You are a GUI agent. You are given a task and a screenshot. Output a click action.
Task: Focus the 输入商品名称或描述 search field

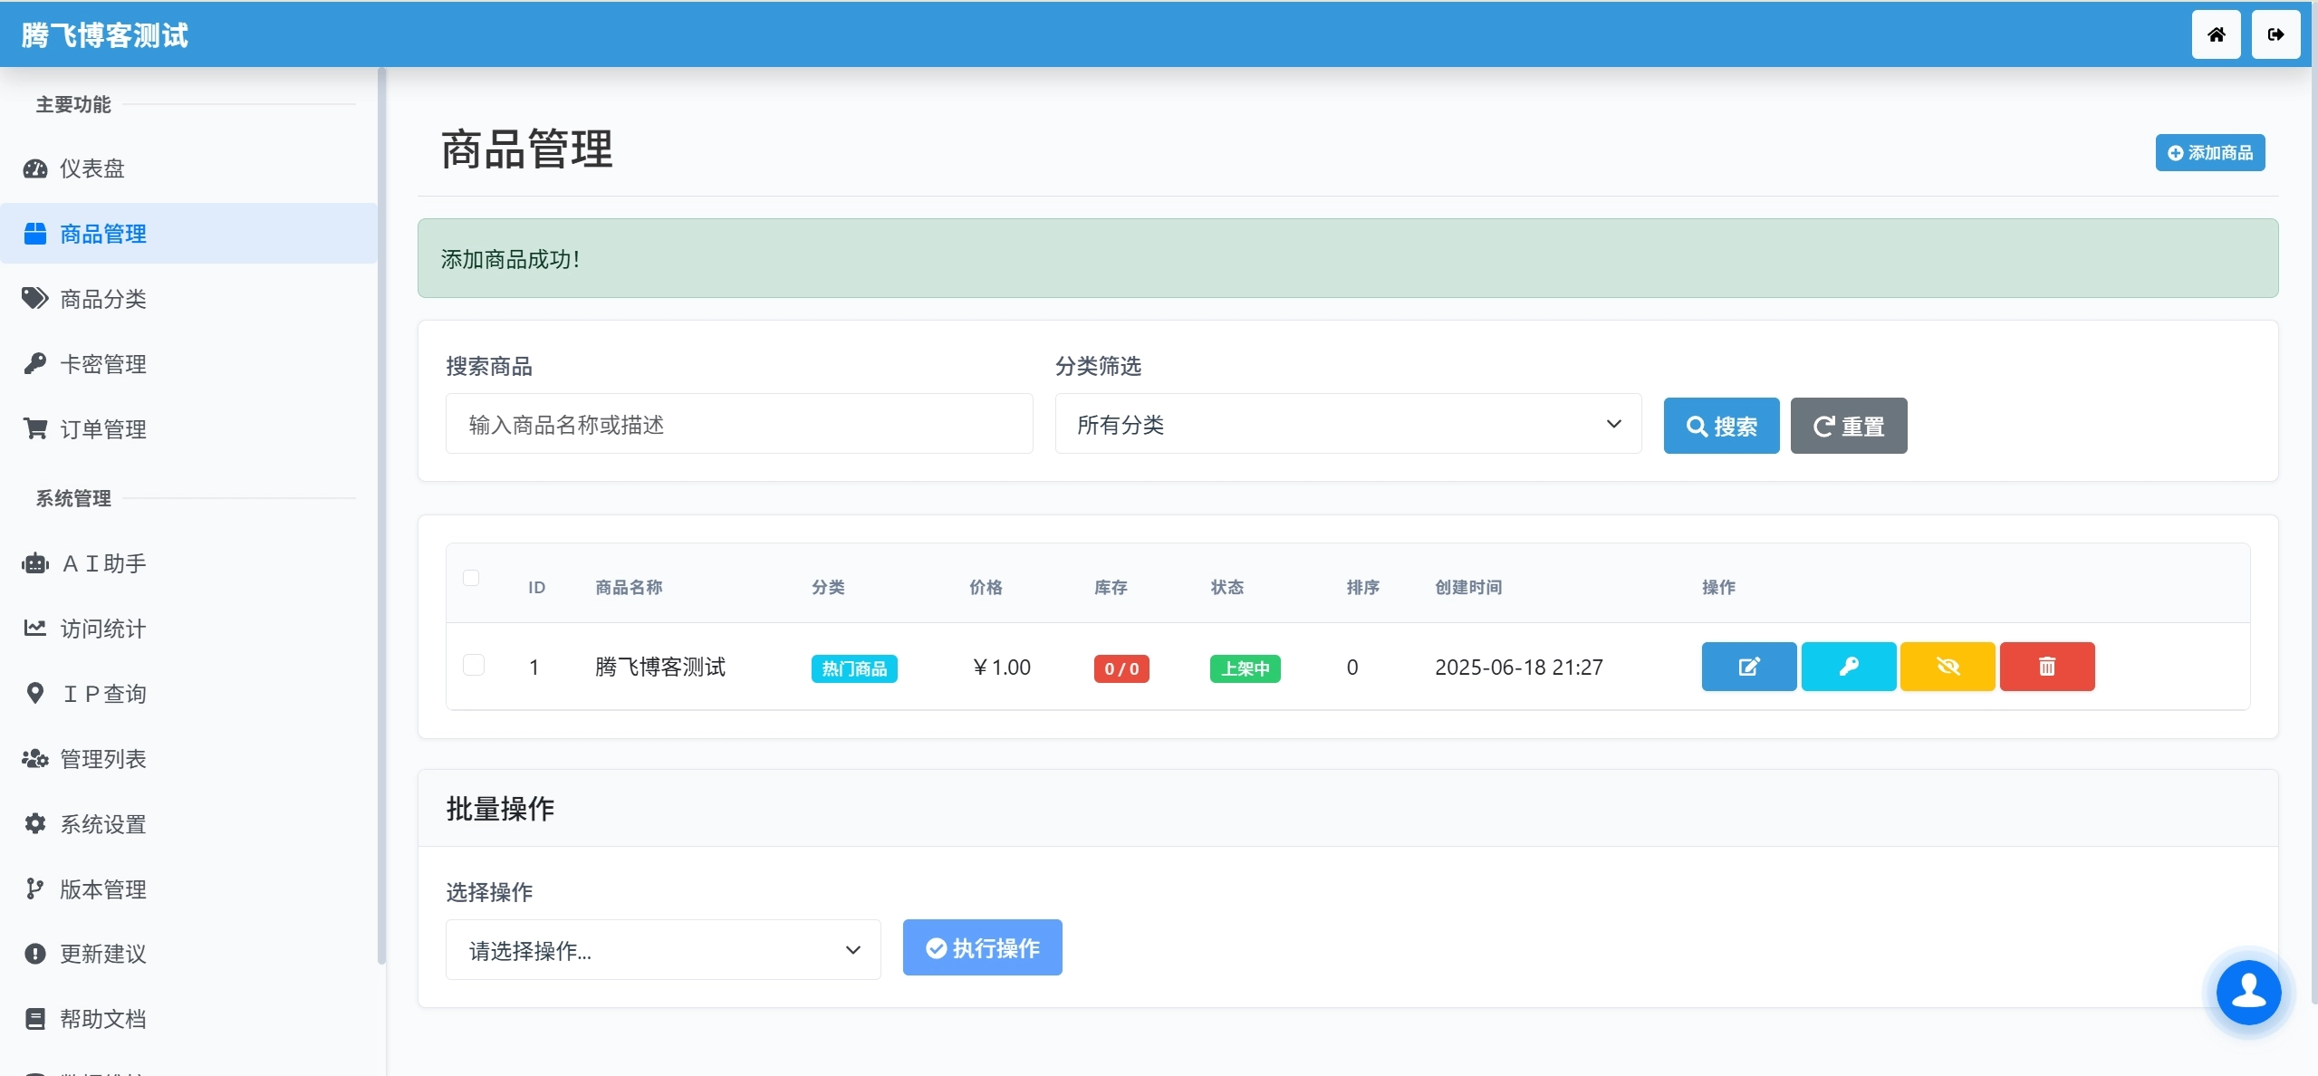click(x=739, y=424)
